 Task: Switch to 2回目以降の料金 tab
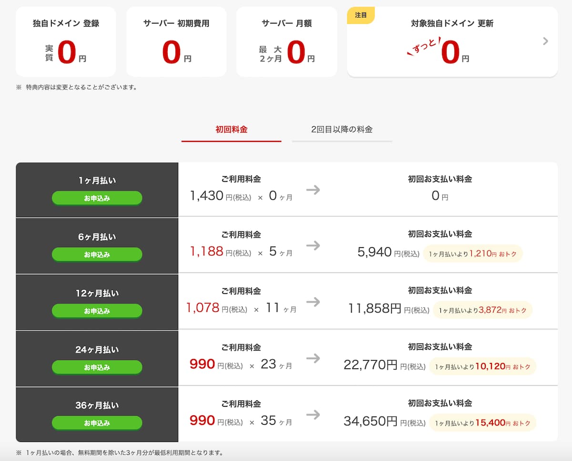[x=342, y=130]
